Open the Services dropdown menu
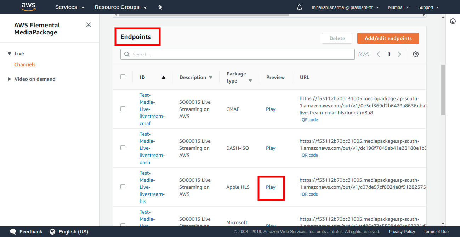 (70, 7)
